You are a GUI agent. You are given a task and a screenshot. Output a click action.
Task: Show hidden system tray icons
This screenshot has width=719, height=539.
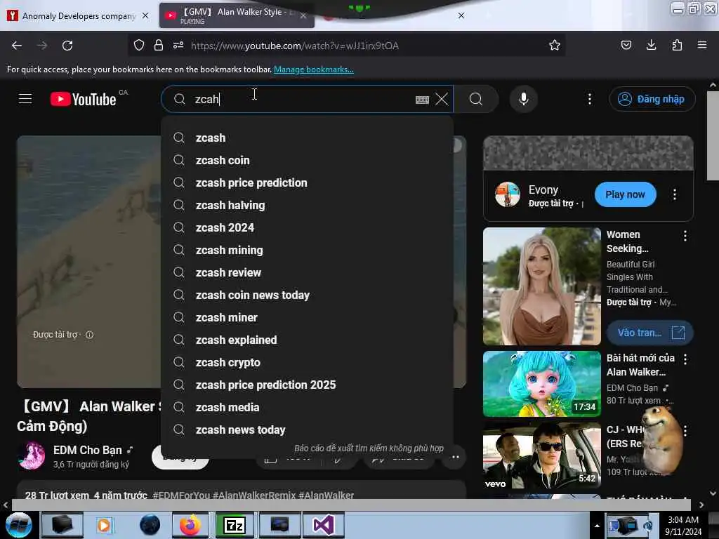tap(597, 526)
